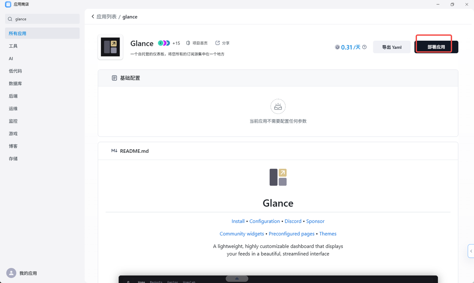Click the currency coin icon beside 0.31

point(337,47)
